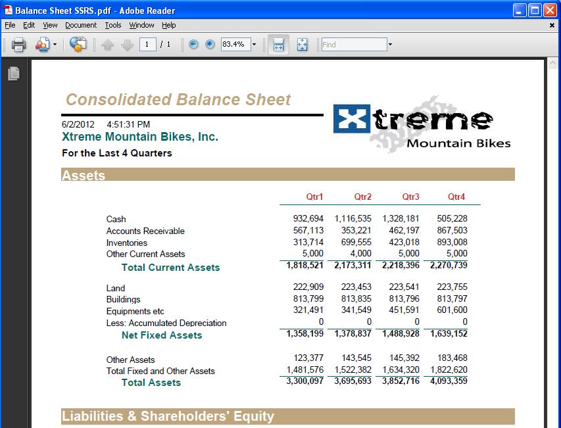This screenshot has height=428, width=561.
Task: Click the Equipments Qtr4 value 601,600
Action: (452, 310)
